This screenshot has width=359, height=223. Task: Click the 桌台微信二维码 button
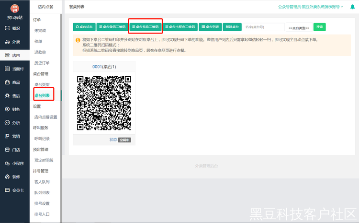coord(112,27)
